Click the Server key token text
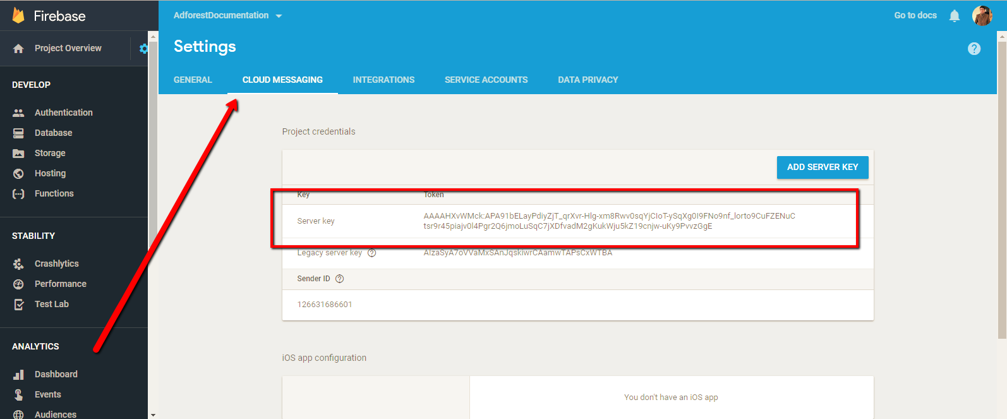The width and height of the screenshot is (1007, 419). click(x=609, y=221)
